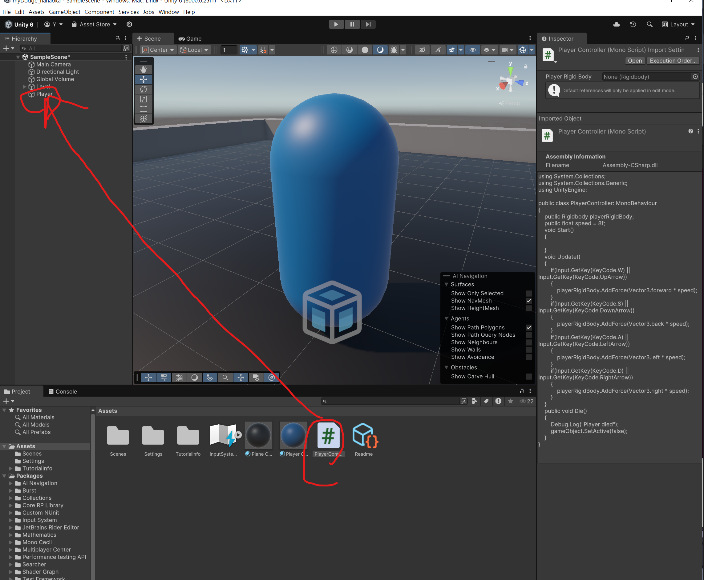The height and width of the screenshot is (580, 704).
Task: Enable Show Only Selected checkbox
Action: click(528, 293)
